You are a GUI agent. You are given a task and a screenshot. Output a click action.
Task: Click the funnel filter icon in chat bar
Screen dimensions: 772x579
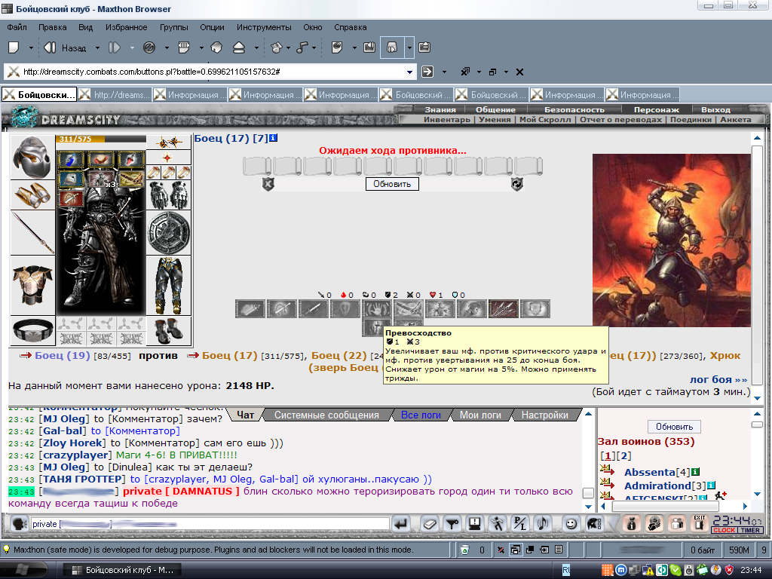pyautogui.click(x=452, y=524)
